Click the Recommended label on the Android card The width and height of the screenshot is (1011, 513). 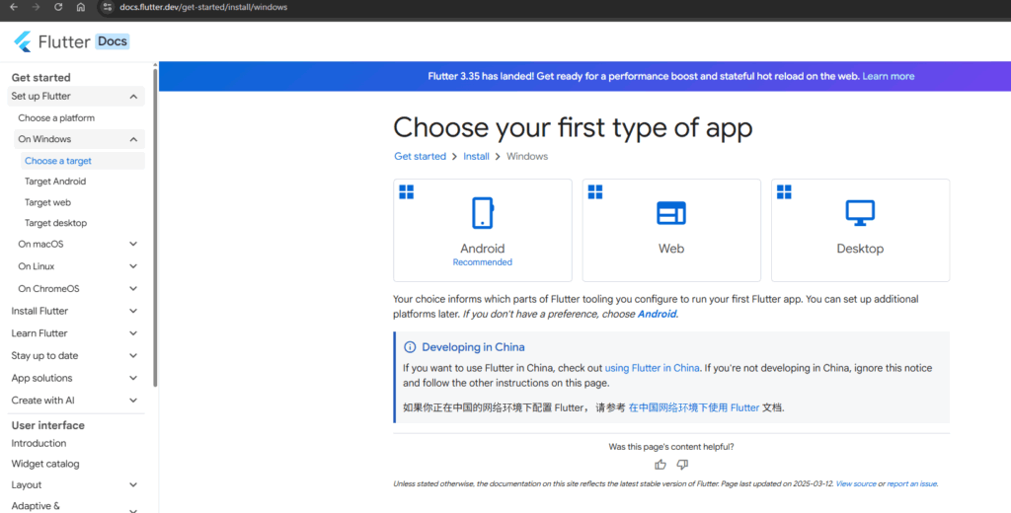click(x=482, y=262)
